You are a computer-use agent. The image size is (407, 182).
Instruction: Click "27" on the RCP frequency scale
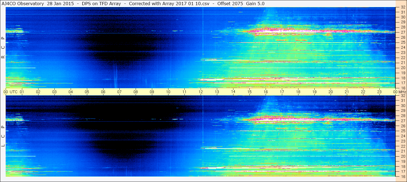[x=403, y=32]
